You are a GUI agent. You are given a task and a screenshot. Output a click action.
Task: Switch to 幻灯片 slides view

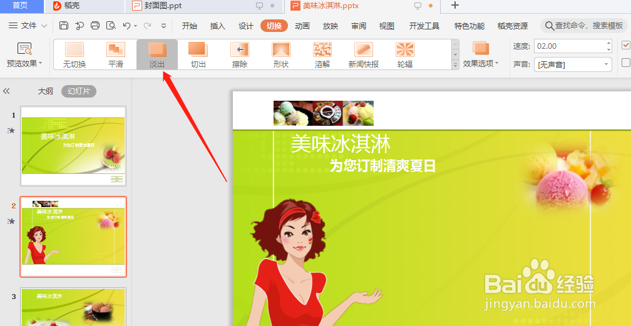tap(79, 91)
